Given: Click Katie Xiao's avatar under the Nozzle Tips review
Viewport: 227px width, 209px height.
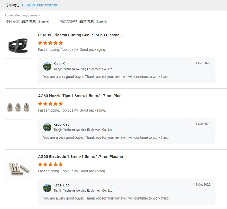Looking at the screenshot, I should coord(47,127).
